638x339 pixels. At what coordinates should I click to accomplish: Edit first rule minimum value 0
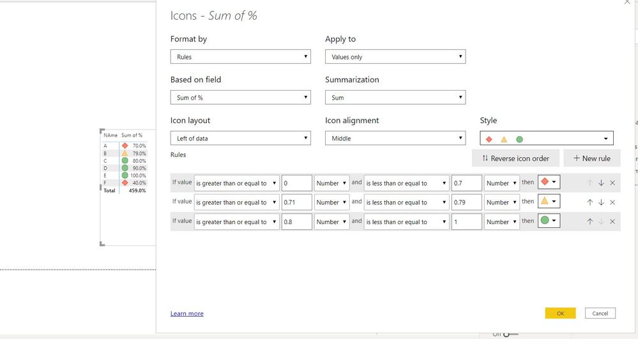pyautogui.click(x=296, y=183)
